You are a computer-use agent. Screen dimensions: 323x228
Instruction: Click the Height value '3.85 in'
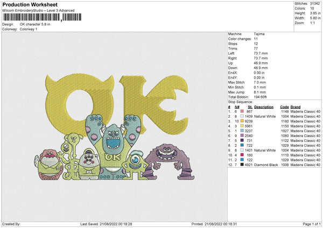coord(315,13)
